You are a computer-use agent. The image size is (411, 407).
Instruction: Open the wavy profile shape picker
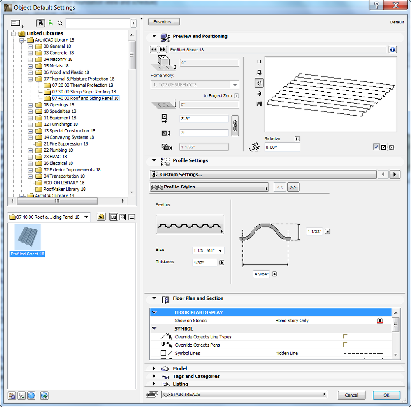[190, 224]
